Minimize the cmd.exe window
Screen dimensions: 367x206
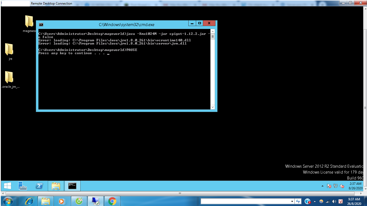click(192, 23)
